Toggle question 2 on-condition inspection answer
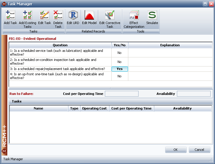This screenshot has height=164, width=215. point(120,62)
